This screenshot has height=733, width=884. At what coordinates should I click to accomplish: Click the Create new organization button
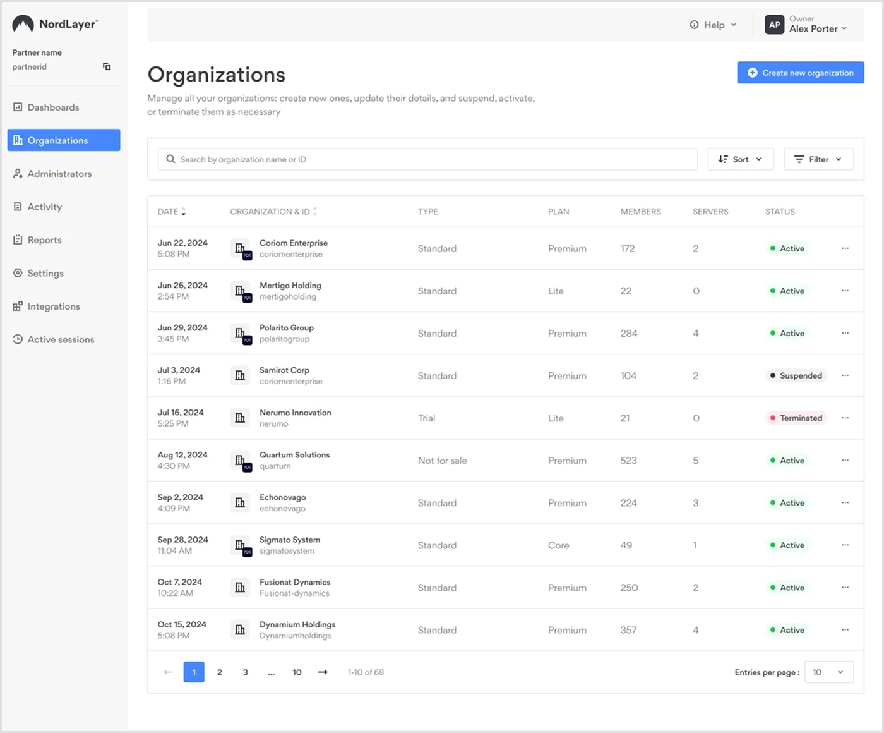(x=800, y=72)
